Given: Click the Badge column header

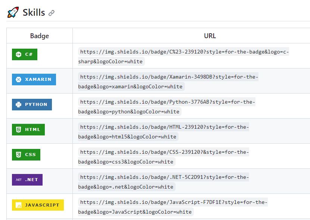Looking at the screenshot, I should tap(40, 36).
